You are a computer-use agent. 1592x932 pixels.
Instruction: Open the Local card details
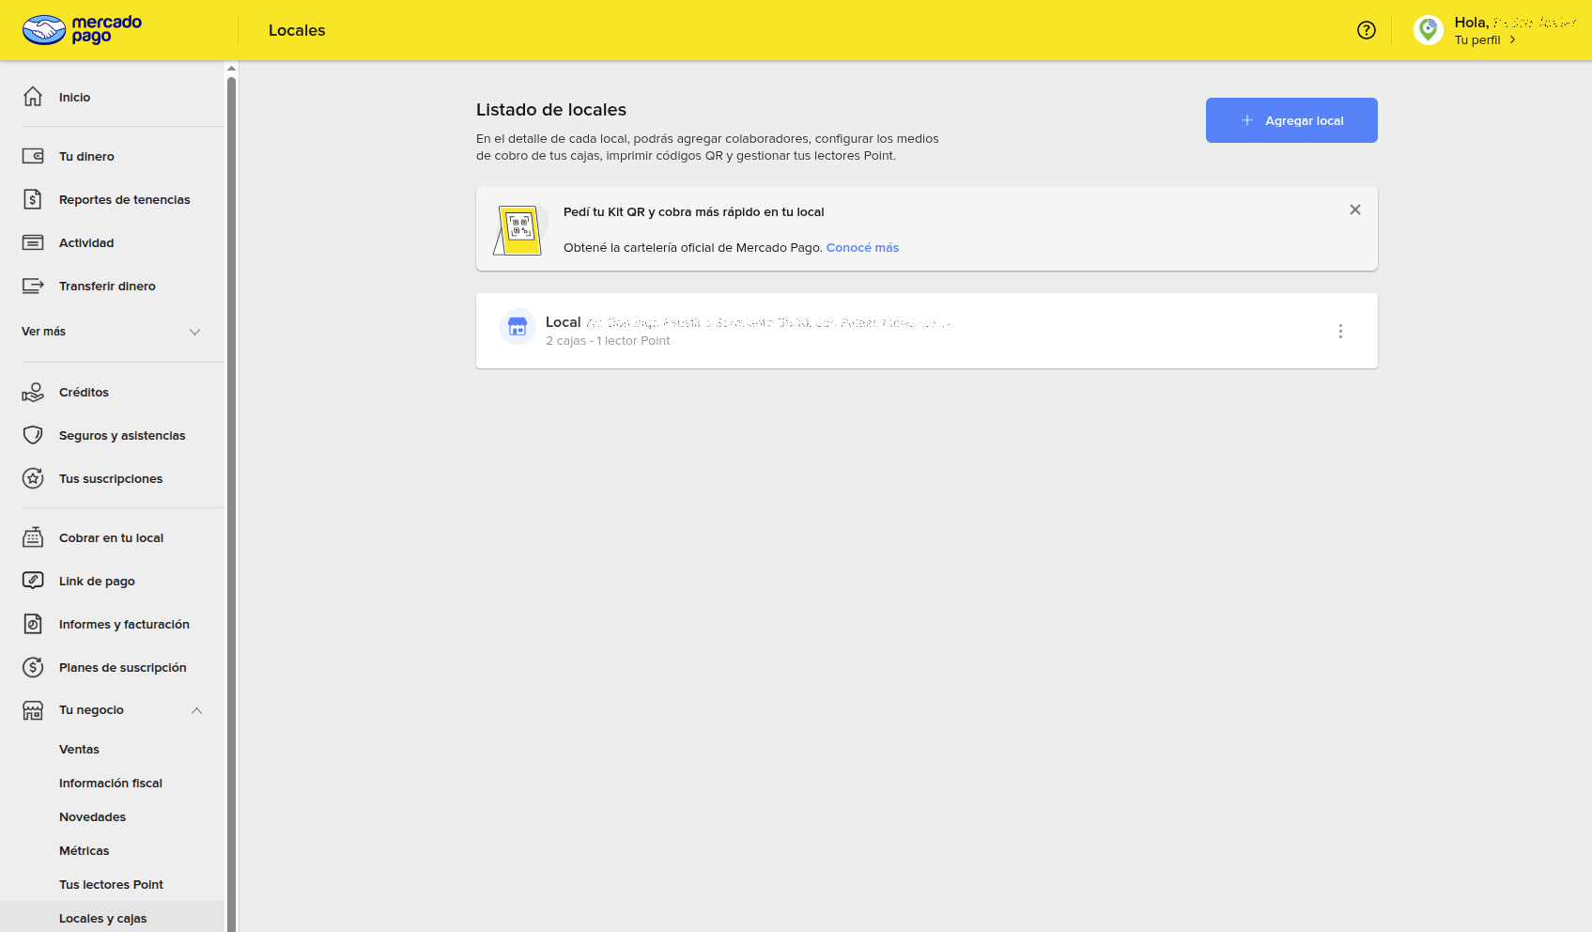pyautogui.click(x=845, y=332)
